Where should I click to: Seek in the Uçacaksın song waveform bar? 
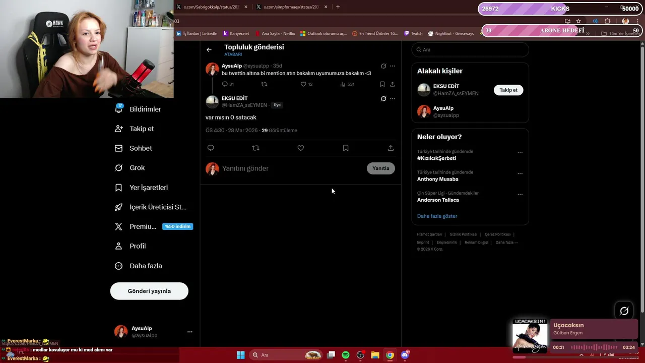(x=594, y=347)
